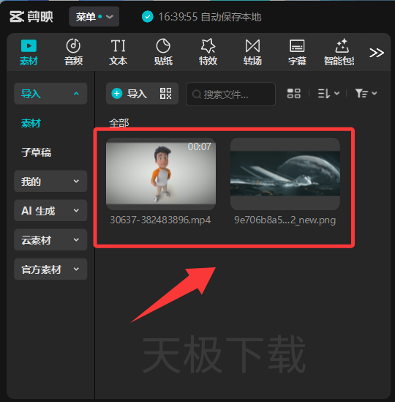Select the 文本 text tool icon
Viewport: 395px width, 402px height.
(x=118, y=46)
